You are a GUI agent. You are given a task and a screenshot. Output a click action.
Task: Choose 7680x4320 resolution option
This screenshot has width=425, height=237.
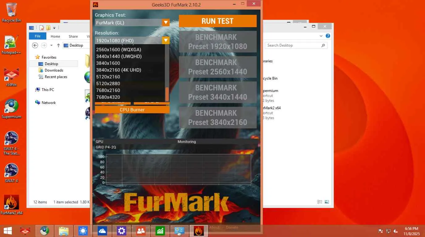point(108,97)
